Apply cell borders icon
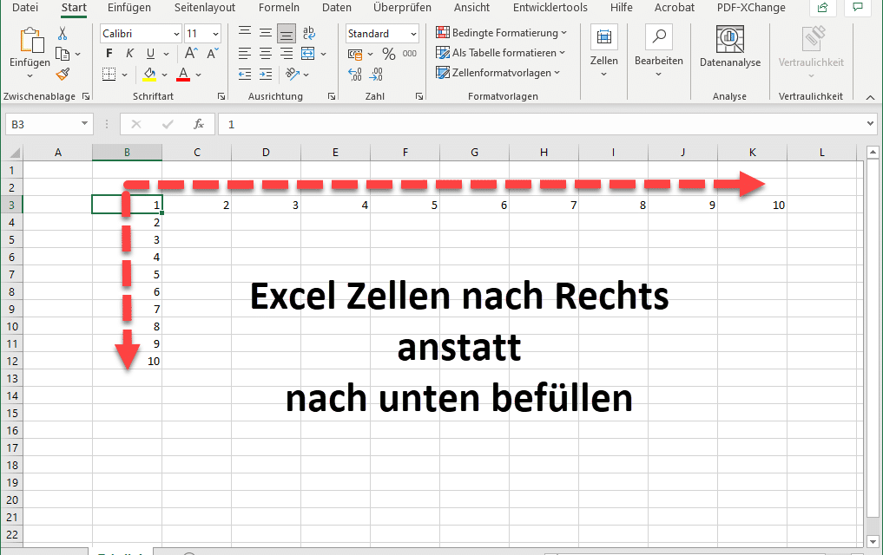Screen dimensions: 883x555 [x=109, y=75]
